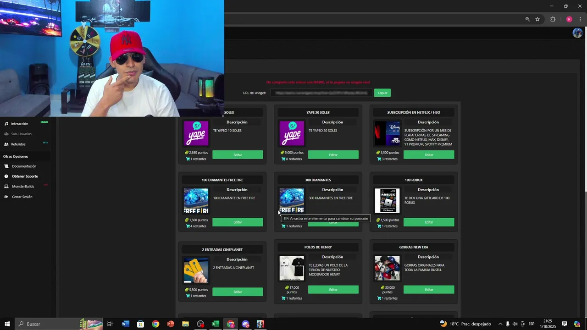Click the Yape 10 Soles thumbnail image
The height and width of the screenshot is (330, 587).
pyautogui.click(x=196, y=133)
